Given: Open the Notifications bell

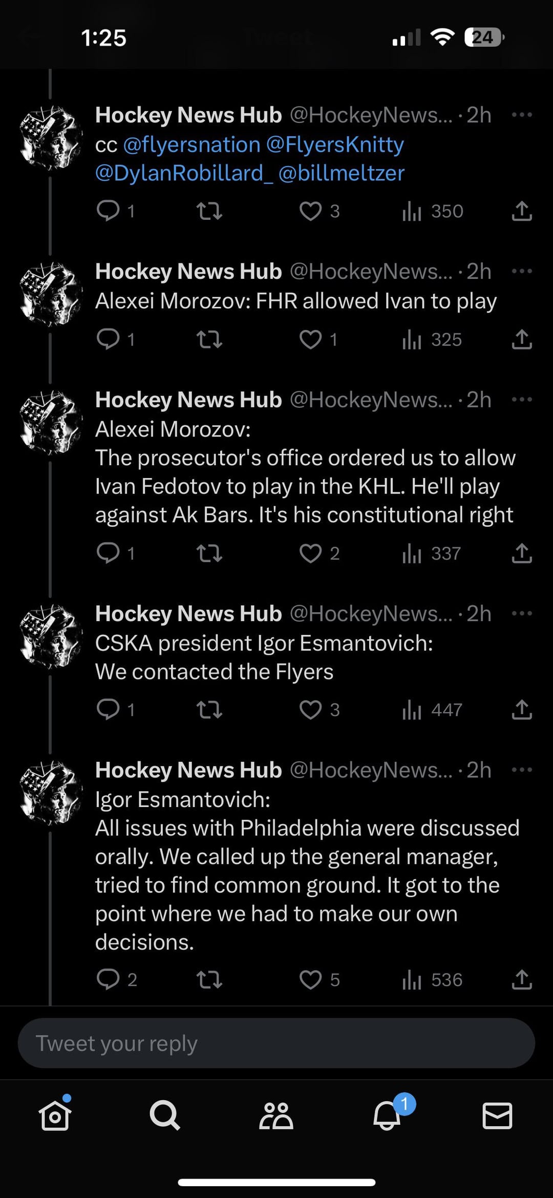Looking at the screenshot, I should (x=387, y=1115).
